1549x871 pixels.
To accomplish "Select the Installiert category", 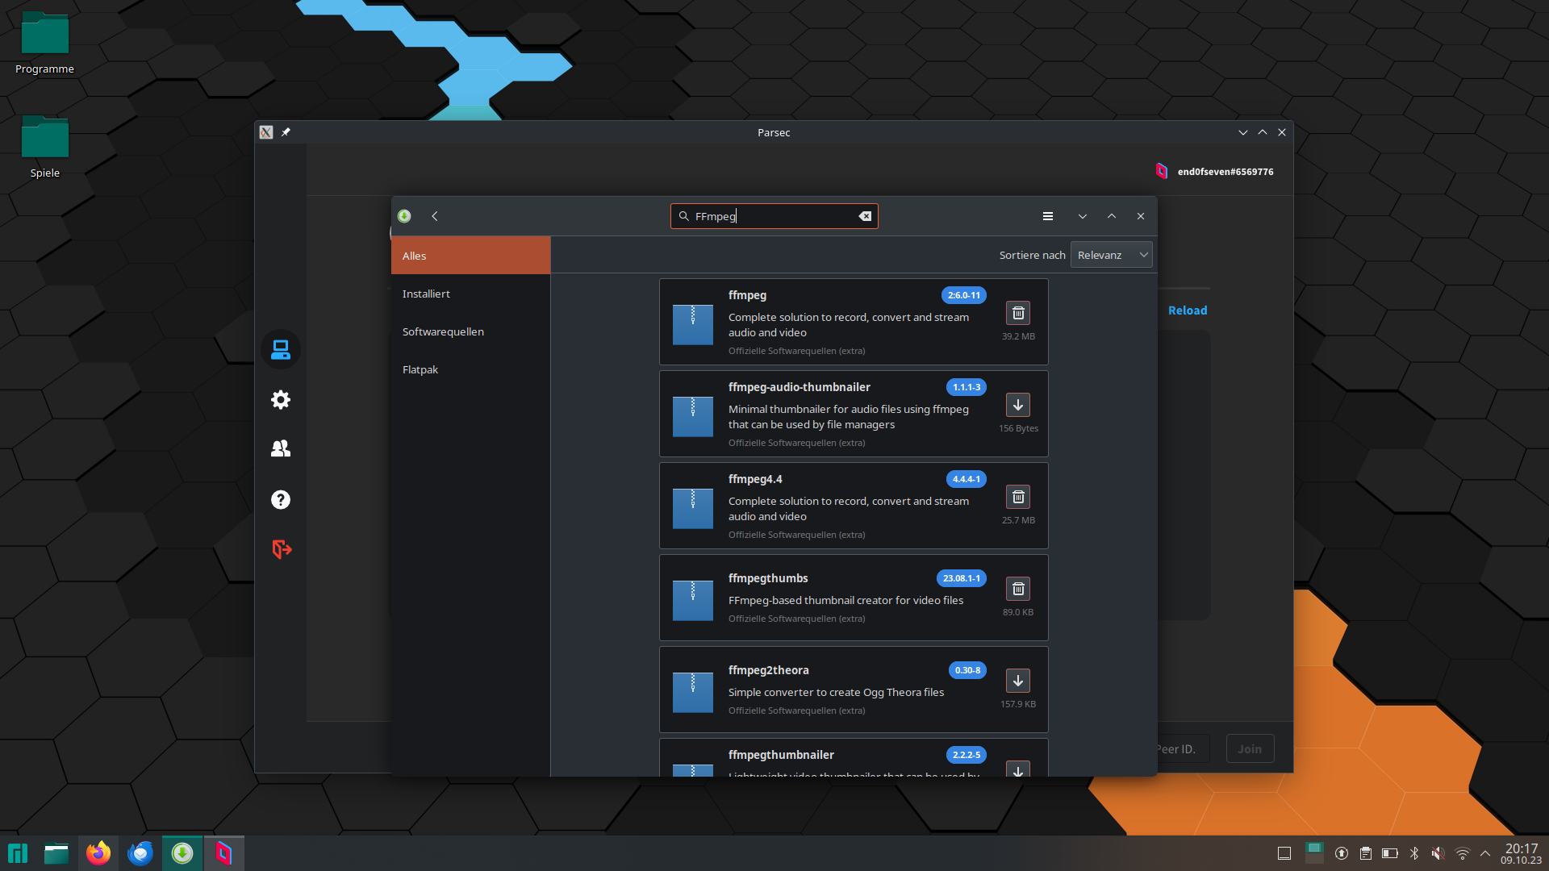I will point(470,294).
